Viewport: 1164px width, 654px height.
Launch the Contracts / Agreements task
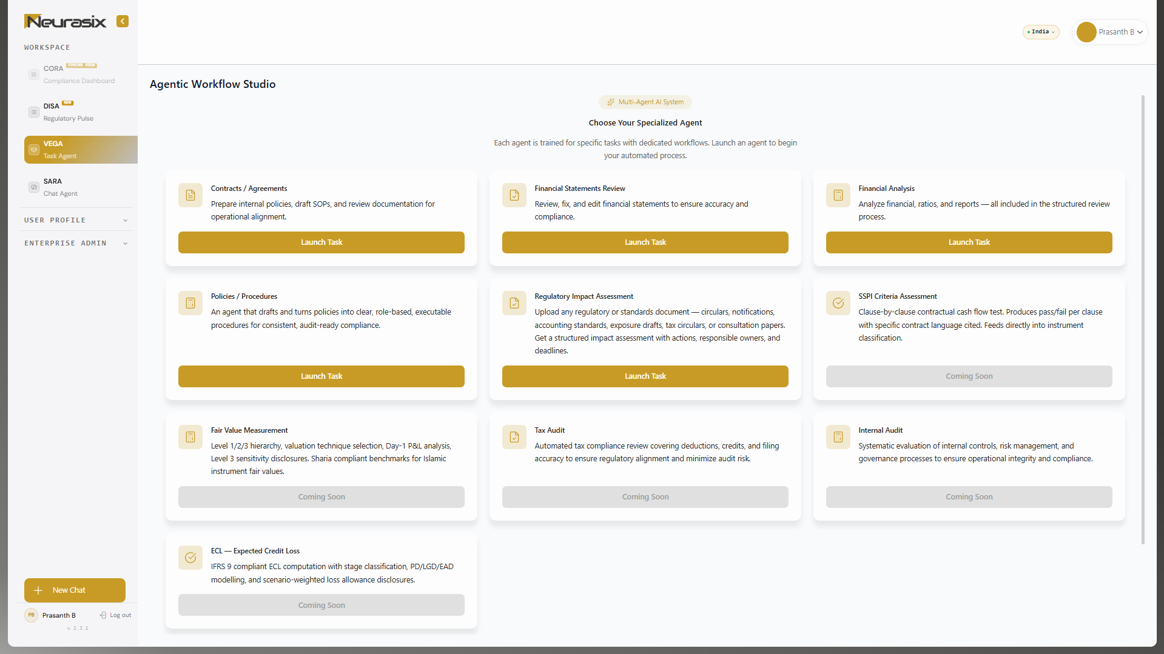pyautogui.click(x=321, y=242)
